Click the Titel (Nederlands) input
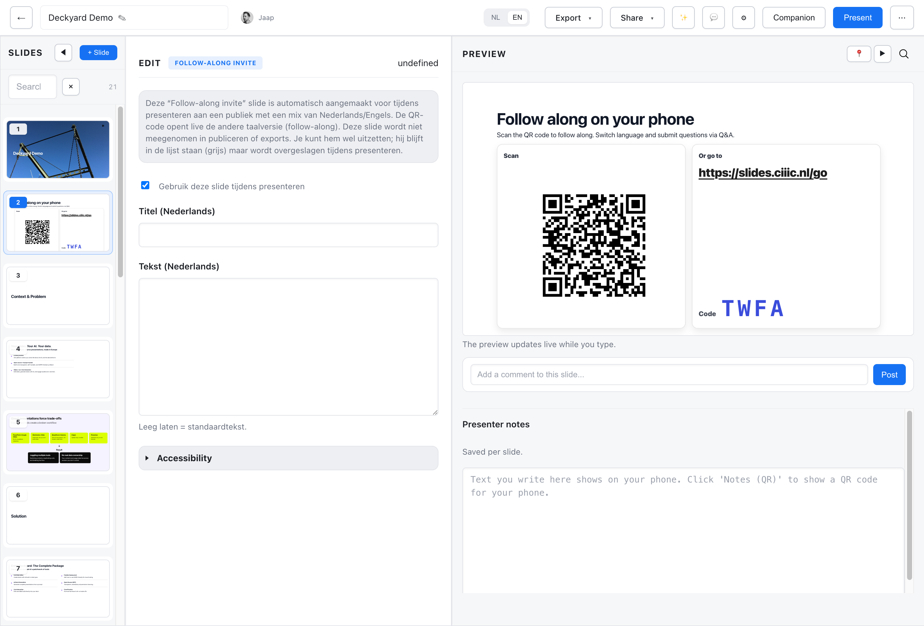 288,235
